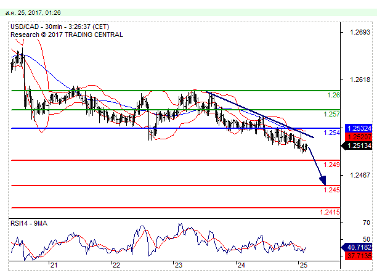Click the blue 40.7182 RSI value tag
377x278 pixels.
pyautogui.click(x=357, y=247)
